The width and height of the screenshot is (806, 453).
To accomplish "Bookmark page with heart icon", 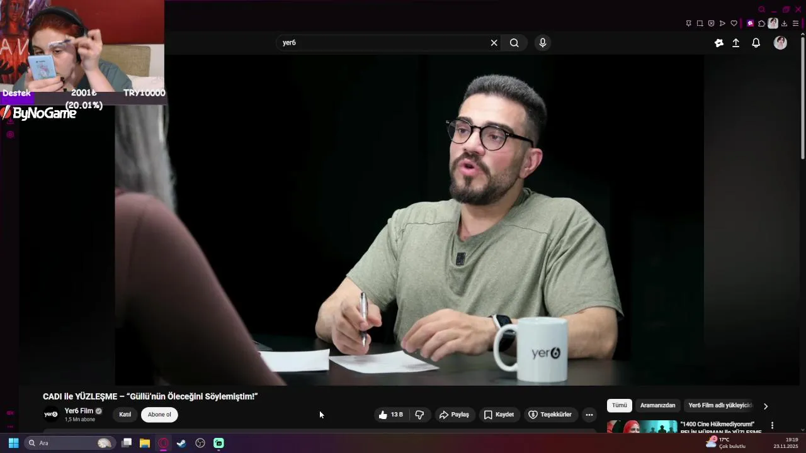I will click(x=734, y=23).
